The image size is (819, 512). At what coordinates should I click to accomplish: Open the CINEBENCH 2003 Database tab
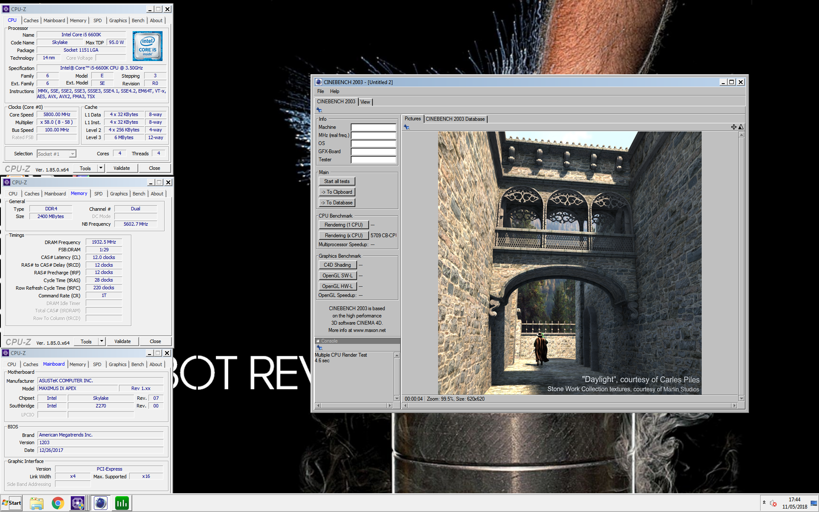455,119
